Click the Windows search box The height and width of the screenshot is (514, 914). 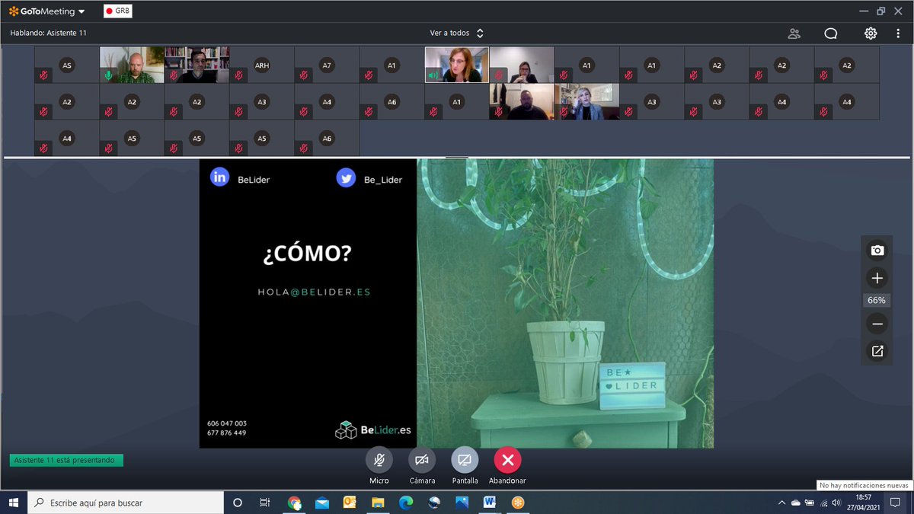pos(126,503)
